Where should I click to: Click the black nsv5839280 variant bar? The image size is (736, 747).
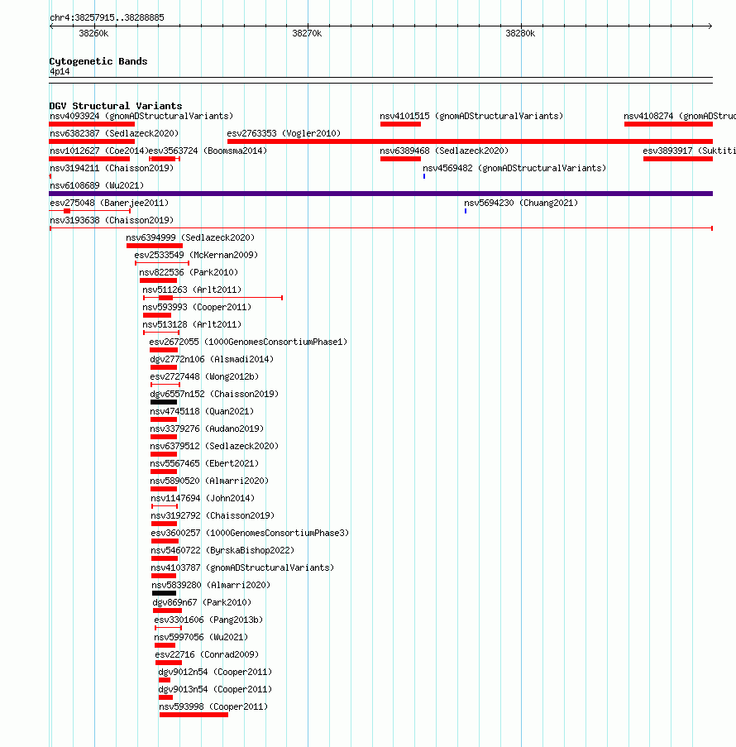(164, 593)
